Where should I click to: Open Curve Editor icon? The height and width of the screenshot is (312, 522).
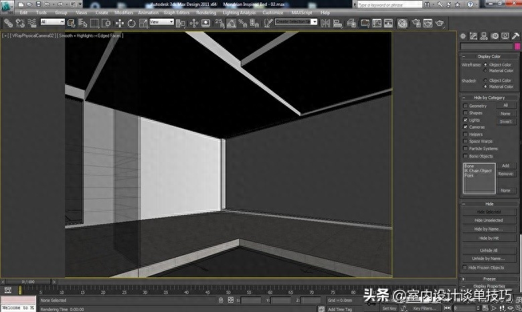377,23
